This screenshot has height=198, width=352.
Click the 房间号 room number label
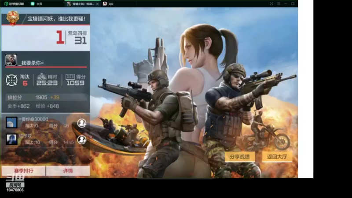(x=15, y=185)
